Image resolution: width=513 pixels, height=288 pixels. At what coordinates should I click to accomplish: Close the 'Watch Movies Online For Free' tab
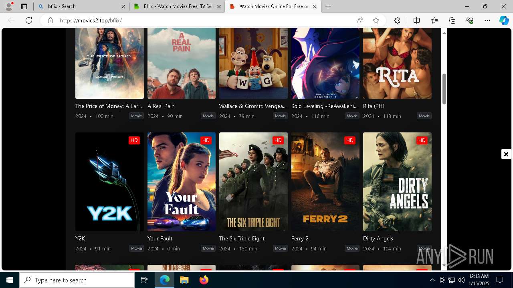point(315,6)
